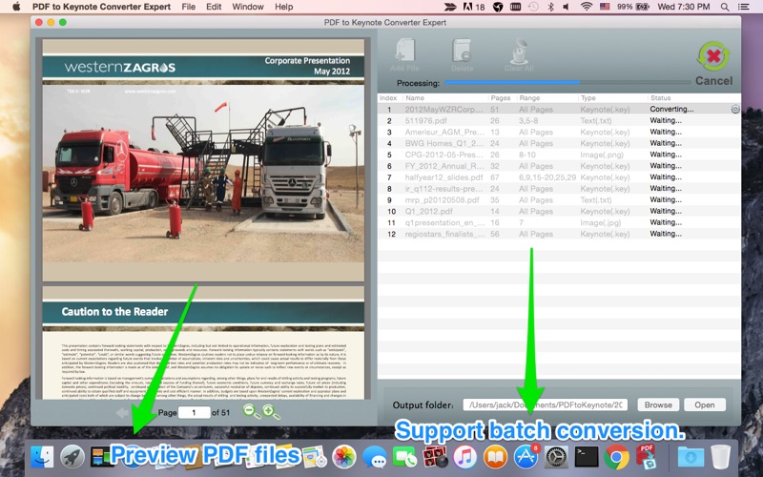The image size is (763, 477).
Task: Open System Preferences in the Dock
Action: [x=555, y=457]
